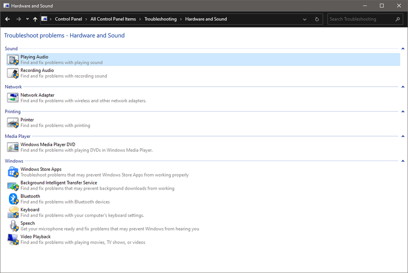This screenshot has width=408, height=273.
Task: Navigate to Troubleshooting breadcrumb
Action: [161, 19]
